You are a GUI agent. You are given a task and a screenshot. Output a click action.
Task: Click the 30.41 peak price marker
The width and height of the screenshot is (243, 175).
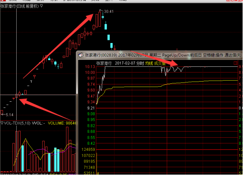pos(109,11)
